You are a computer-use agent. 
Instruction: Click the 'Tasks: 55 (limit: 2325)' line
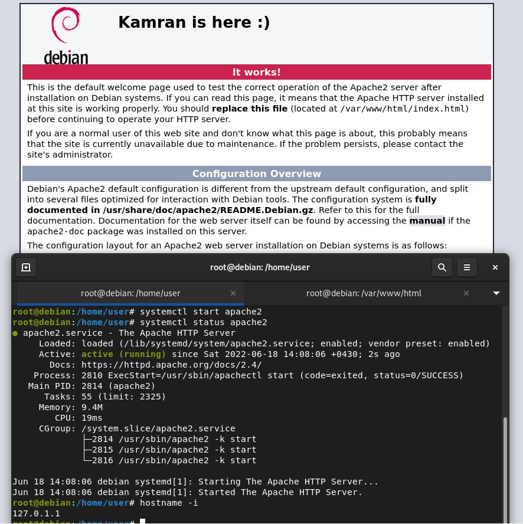pos(105,397)
